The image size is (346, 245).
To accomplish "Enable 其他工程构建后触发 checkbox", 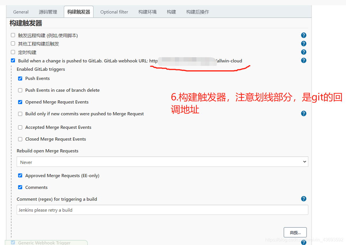I will click(13, 43).
